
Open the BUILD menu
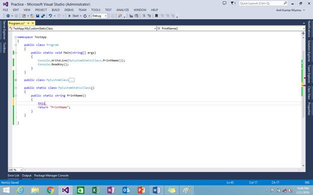[56, 10]
